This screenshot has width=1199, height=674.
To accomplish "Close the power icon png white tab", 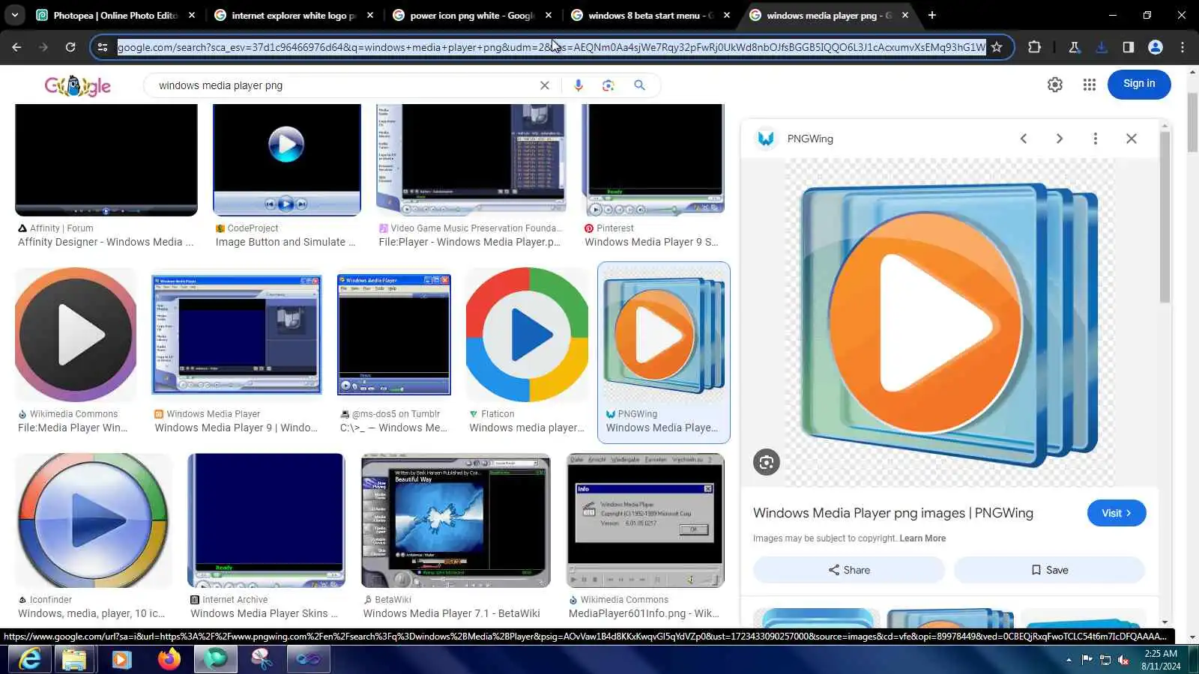I will pos(549,15).
